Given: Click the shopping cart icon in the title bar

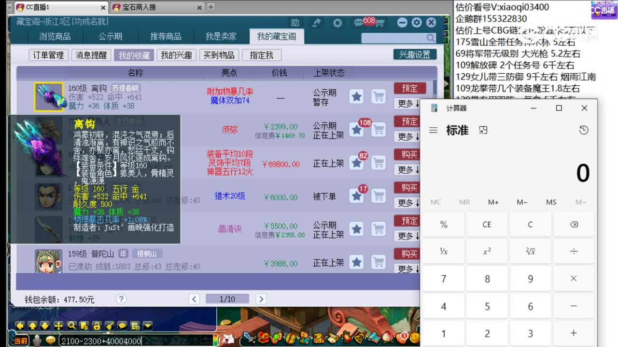Looking at the screenshot, I should pos(379,22).
